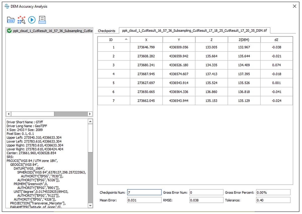The height and width of the screenshot is (214, 302).
Task: Select the ppk_cloud DSM.tif tab
Action: click(194, 31)
